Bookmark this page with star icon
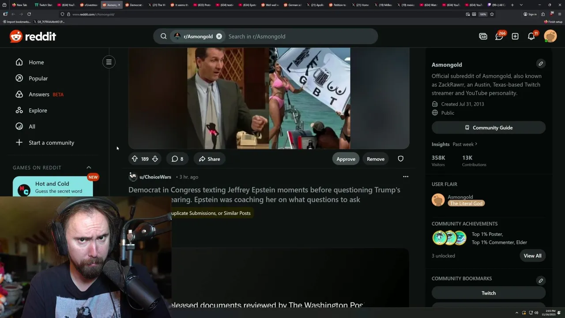565x318 pixels. pos(492,14)
